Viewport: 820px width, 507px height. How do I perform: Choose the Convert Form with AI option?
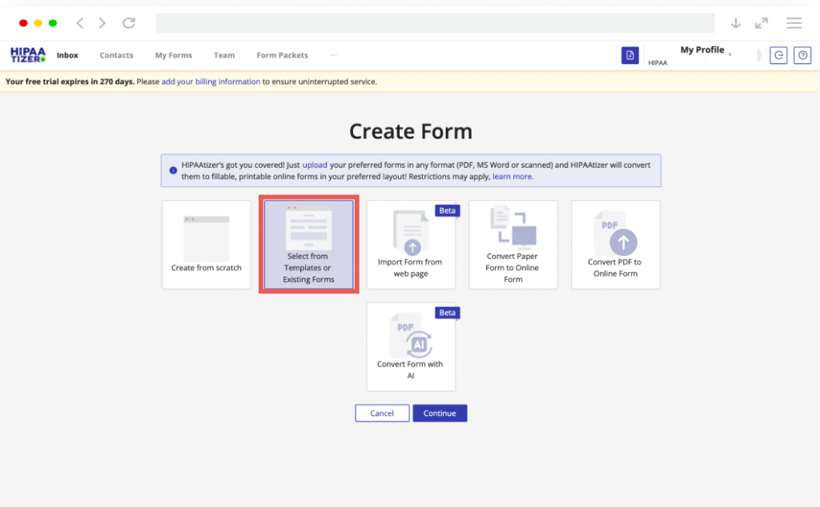[411, 346]
